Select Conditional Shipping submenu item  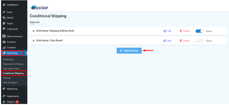(13, 73)
